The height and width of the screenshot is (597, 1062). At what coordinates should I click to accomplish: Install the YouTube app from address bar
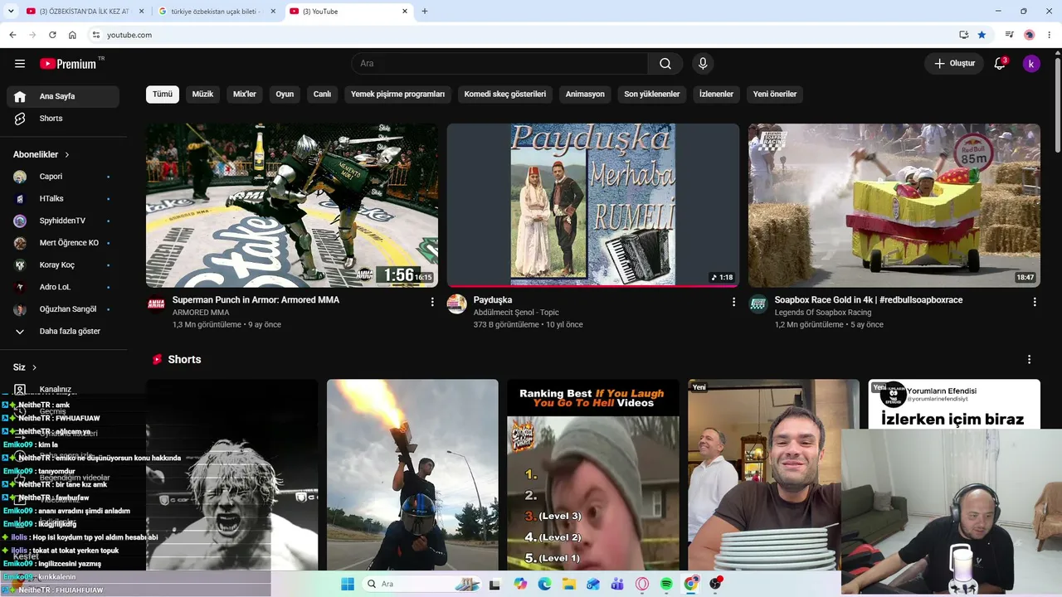[x=963, y=35]
